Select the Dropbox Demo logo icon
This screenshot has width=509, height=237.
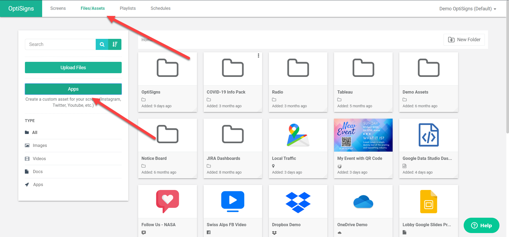click(298, 202)
